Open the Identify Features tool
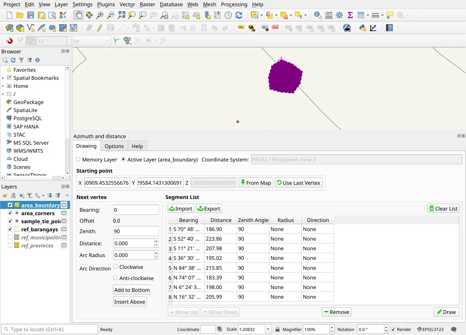Screen dimensions: 466x335 (318, 15)
